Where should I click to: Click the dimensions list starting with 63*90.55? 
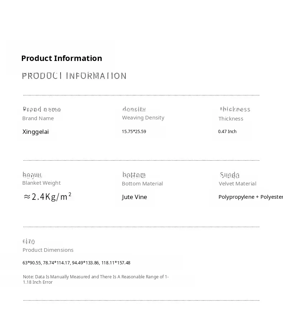click(x=76, y=263)
